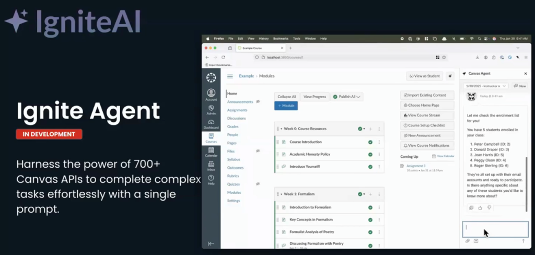This screenshot has width=535, height=255.
Task: Bookmark this page with star icon
Action: pos(444,57)
